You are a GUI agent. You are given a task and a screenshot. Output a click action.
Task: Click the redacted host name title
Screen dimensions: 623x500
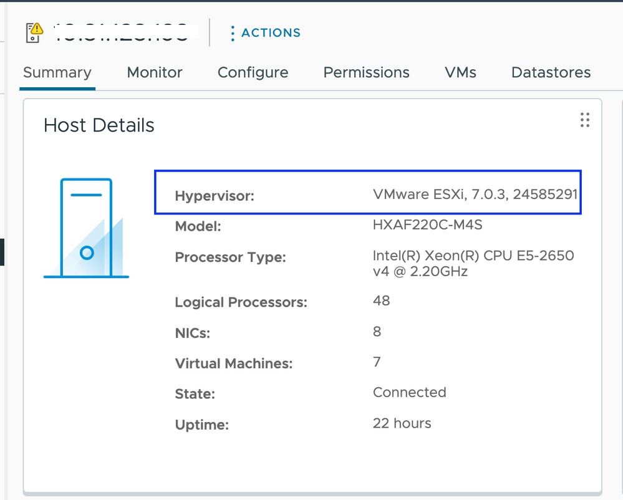[x=125, y=32]
